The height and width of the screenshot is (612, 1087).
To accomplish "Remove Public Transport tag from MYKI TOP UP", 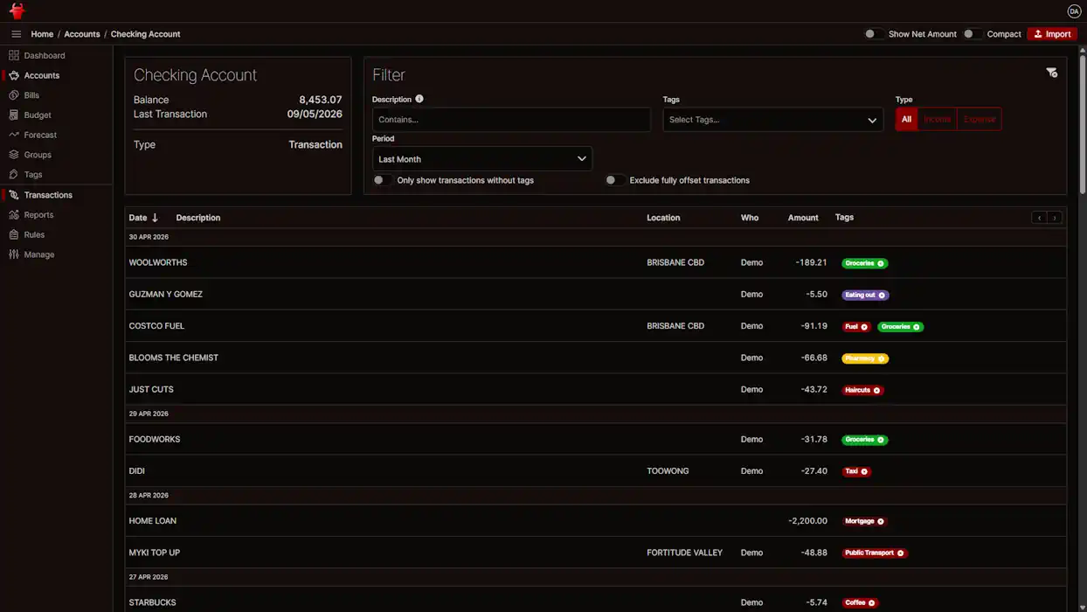I will [x=901, y=553].
